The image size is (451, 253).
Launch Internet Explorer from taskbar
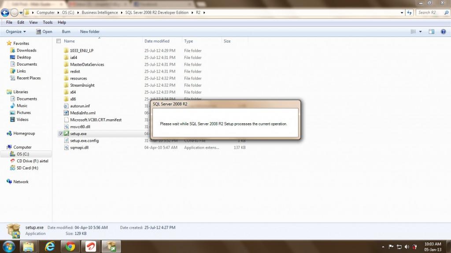[50, 247]
